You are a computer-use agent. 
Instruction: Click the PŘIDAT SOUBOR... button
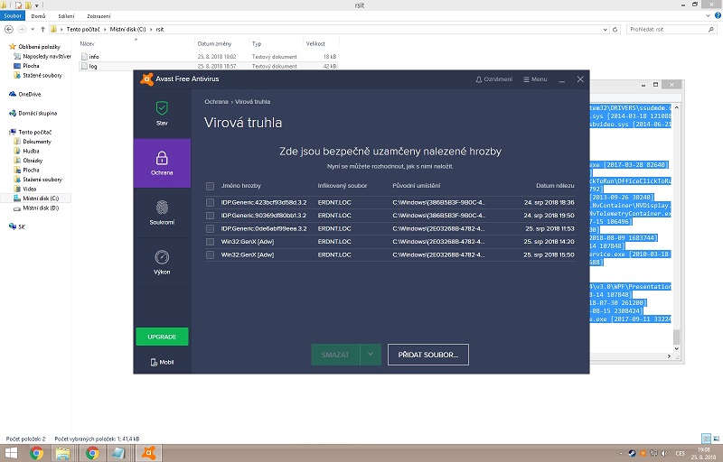[428, 355]
